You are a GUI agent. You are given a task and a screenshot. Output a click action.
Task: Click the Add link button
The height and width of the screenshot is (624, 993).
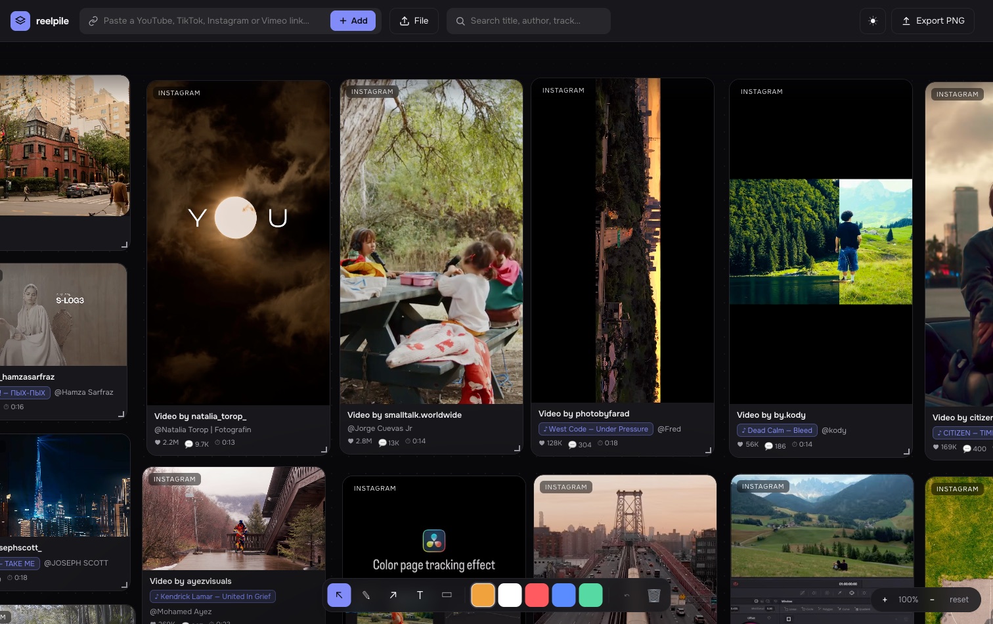pyautogui.click(x=353, y=21)
